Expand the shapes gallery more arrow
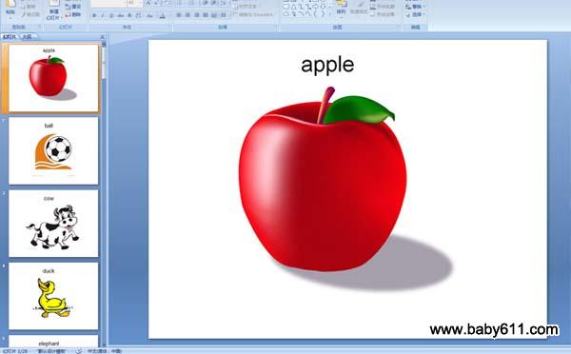The height and width of the screenshot is (354, 571). 330,14
